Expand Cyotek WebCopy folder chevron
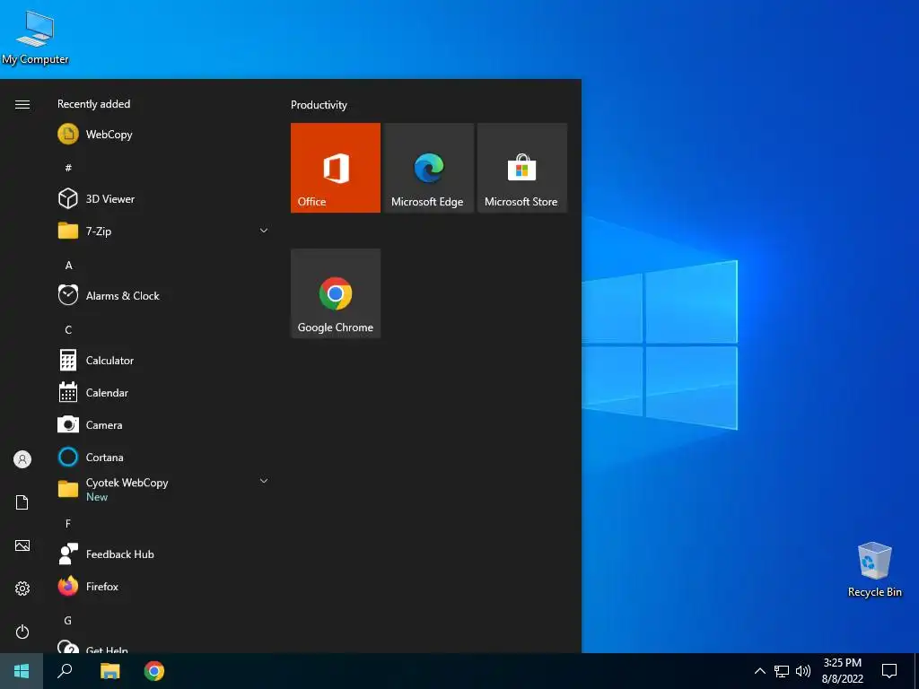This screenshot has width=919, height=689. tap(264, 481)
